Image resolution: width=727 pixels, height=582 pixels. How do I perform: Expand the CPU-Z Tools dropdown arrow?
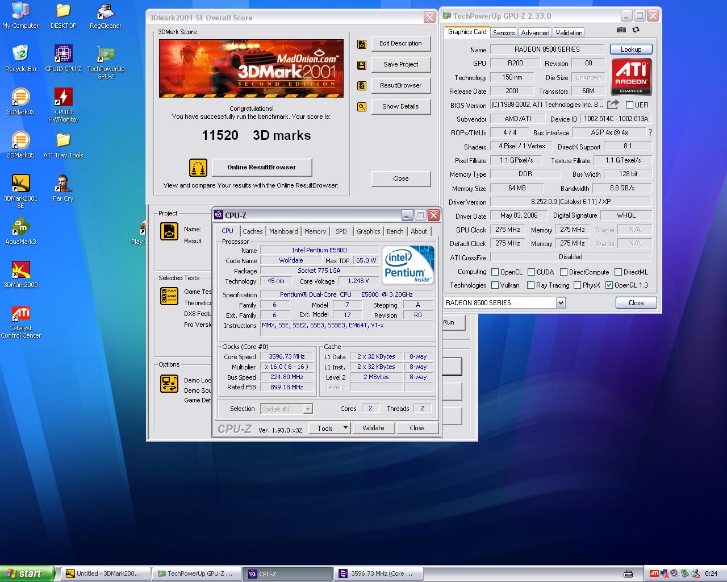click(x=345, y=428)
